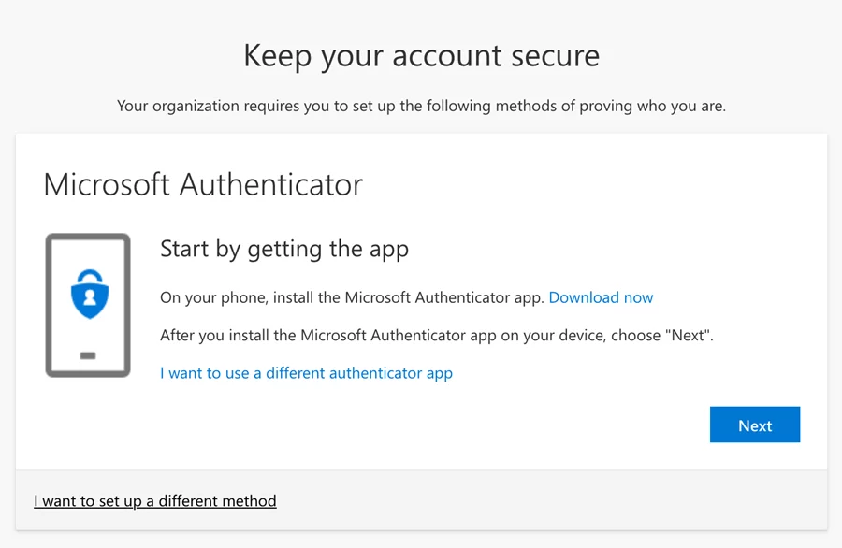Click the padlock shackle atop the shield
This screenshot has width=842, height=548.
pos(90,277)
